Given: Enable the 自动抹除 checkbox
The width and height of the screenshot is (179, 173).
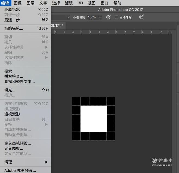Looking at the screenshot, I should coord(116,17).
